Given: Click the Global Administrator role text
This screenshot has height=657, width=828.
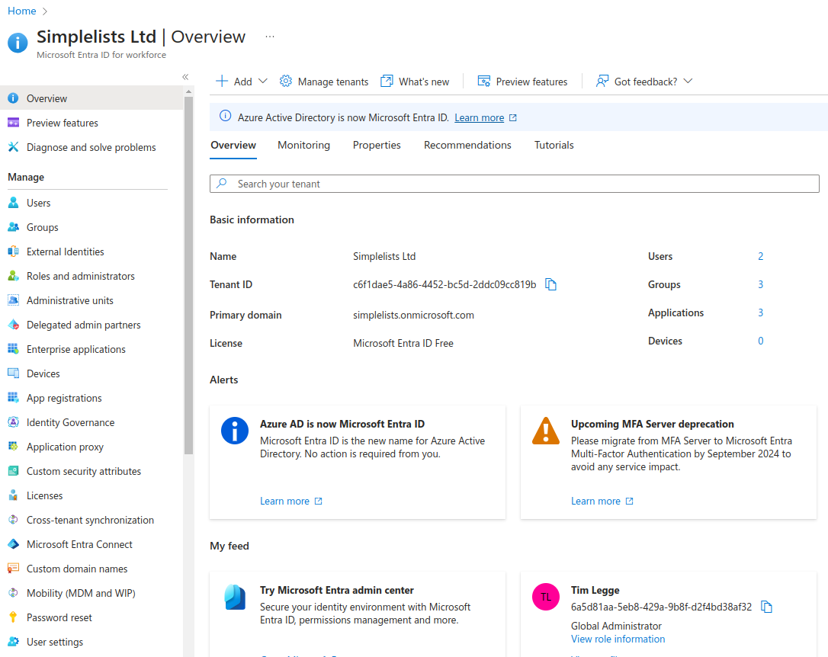Looking at the screenshot, I should (x=616, y=626).
